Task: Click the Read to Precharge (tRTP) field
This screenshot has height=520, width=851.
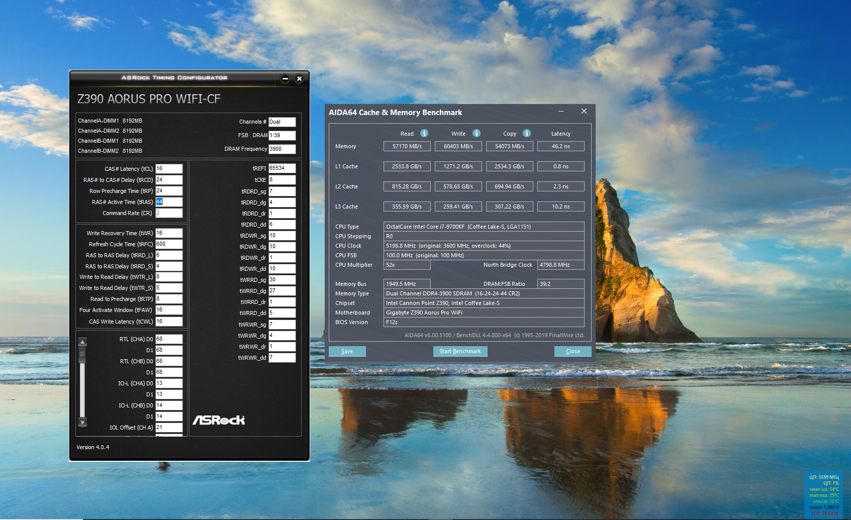Action: click(x=169, y=299)
